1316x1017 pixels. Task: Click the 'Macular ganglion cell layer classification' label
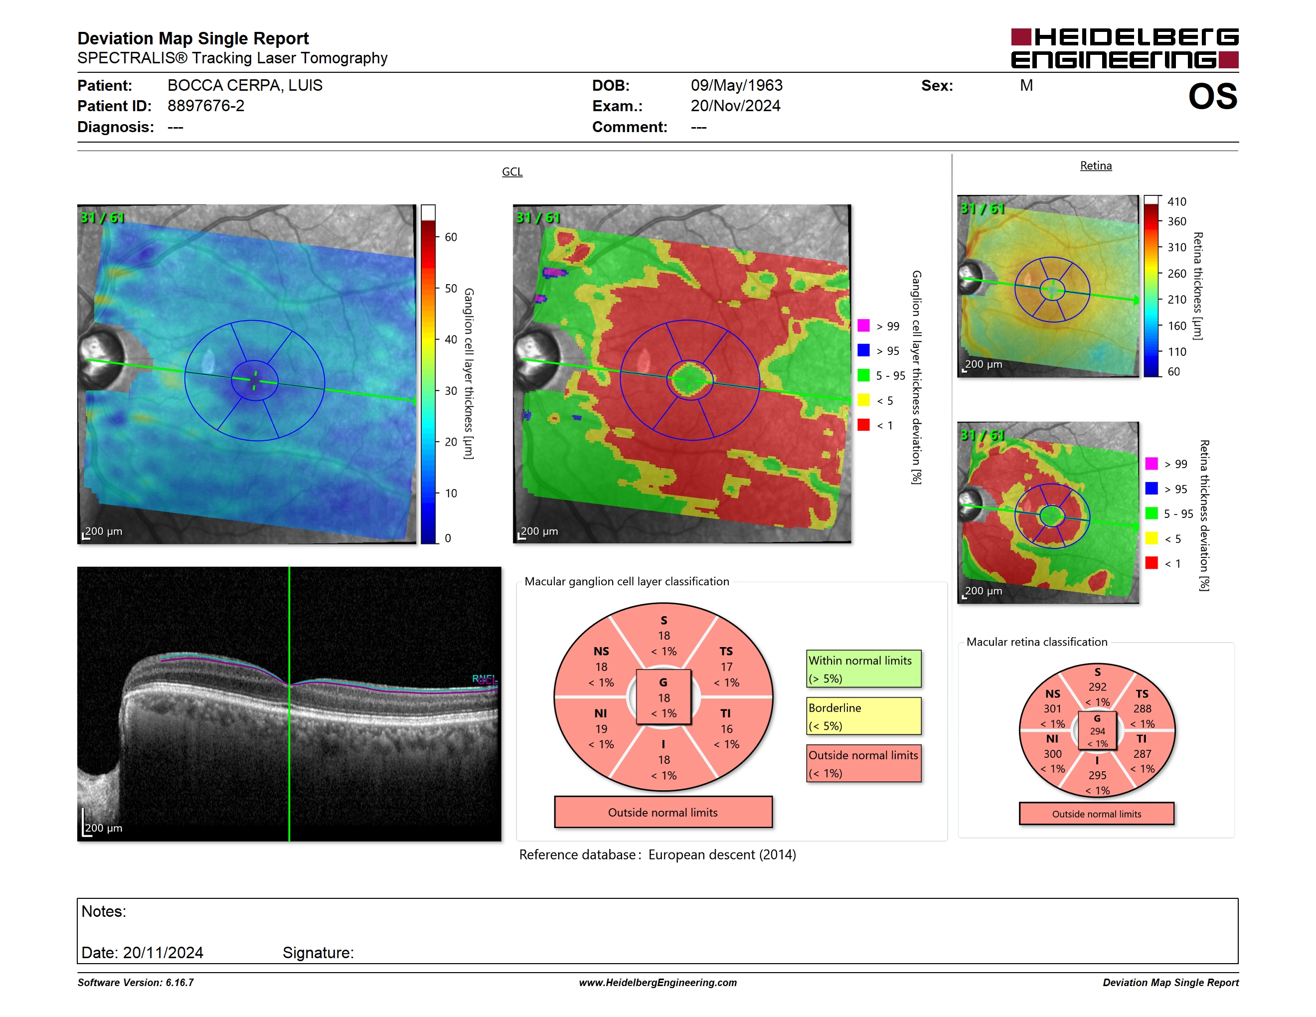627,581
